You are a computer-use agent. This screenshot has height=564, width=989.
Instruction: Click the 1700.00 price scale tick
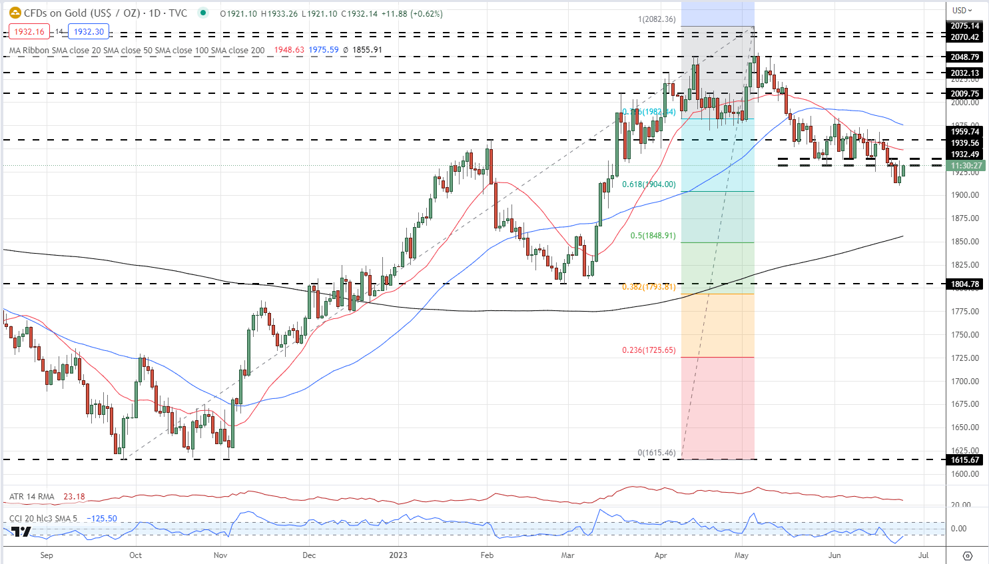click(x=964, y=382)
